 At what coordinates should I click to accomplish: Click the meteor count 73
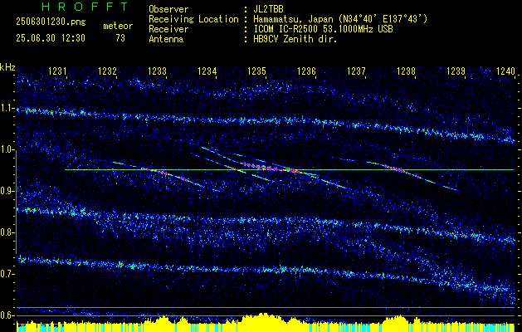tap(120, 38)
